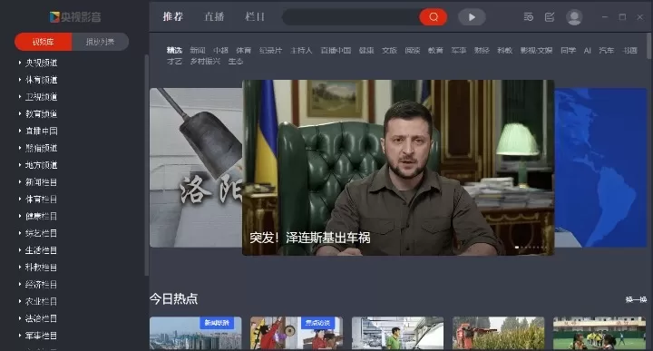
Task: Expand the 新闻栏目 tree node
Action: (x=37, y=182)
